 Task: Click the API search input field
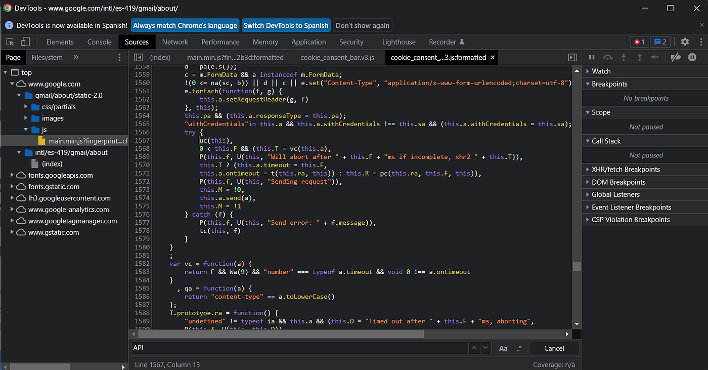click(298, 348)
